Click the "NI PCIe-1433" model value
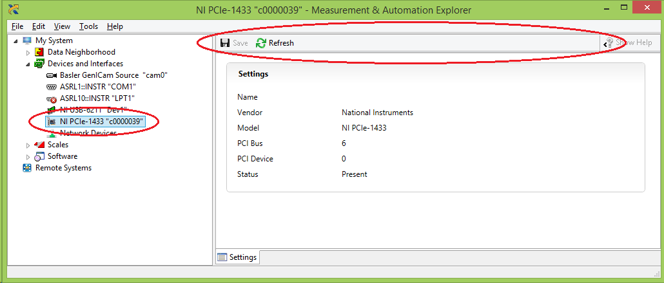Screen dimensions: 664x283 click(364, 128)
